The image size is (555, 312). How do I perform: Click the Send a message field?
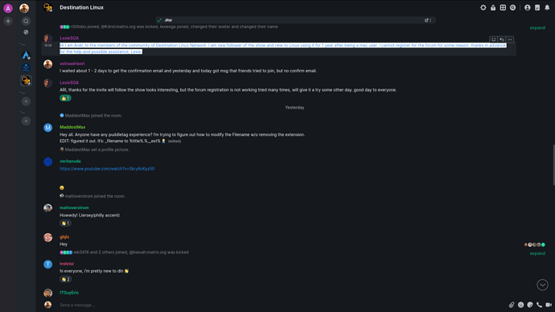pyautogui.click(x=280, y=305)
